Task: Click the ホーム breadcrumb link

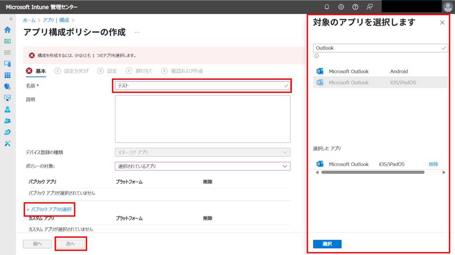Action: coord(29,20)
